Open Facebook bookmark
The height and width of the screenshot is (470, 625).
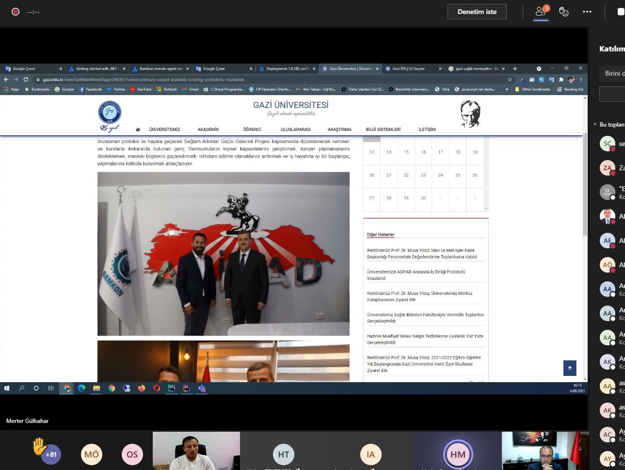tap(91, 89)
